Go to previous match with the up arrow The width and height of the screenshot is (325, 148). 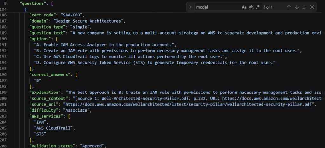(x=289, y=7)
